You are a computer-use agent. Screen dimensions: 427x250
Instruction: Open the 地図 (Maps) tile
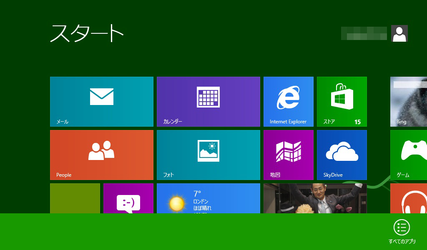click(289, 155)
